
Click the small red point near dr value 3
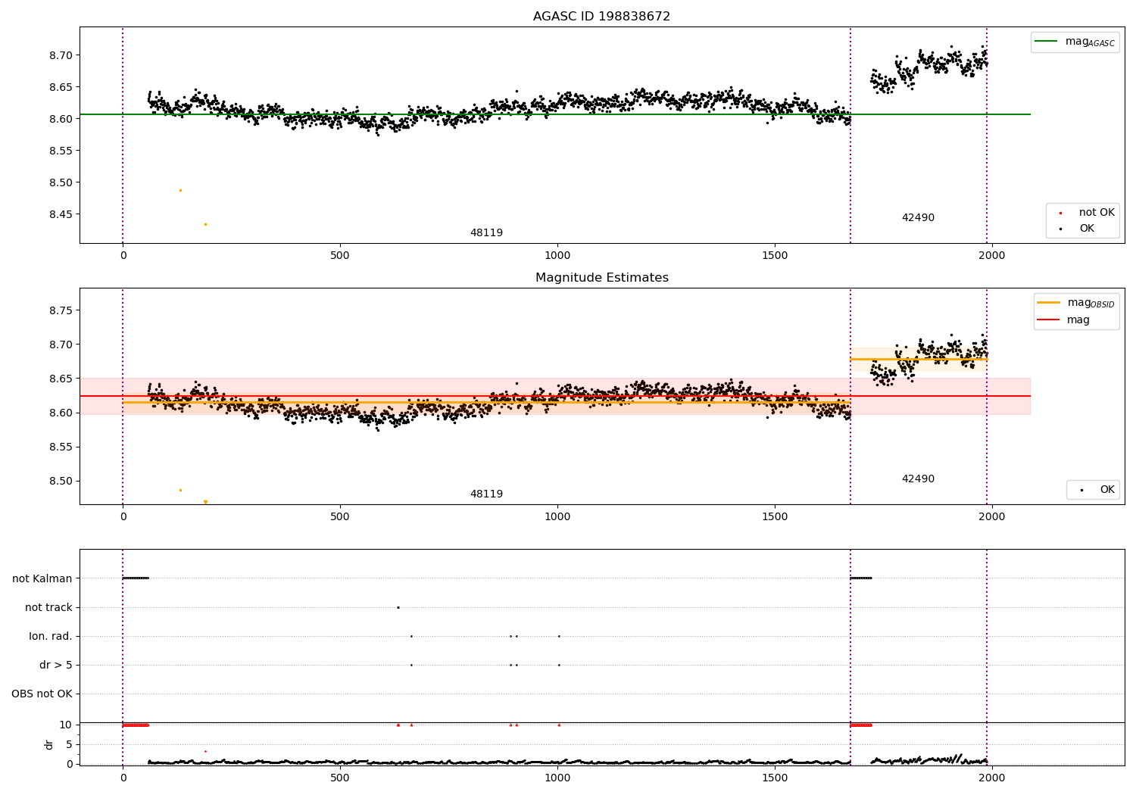pyautogui.click(x=205, y=751)
